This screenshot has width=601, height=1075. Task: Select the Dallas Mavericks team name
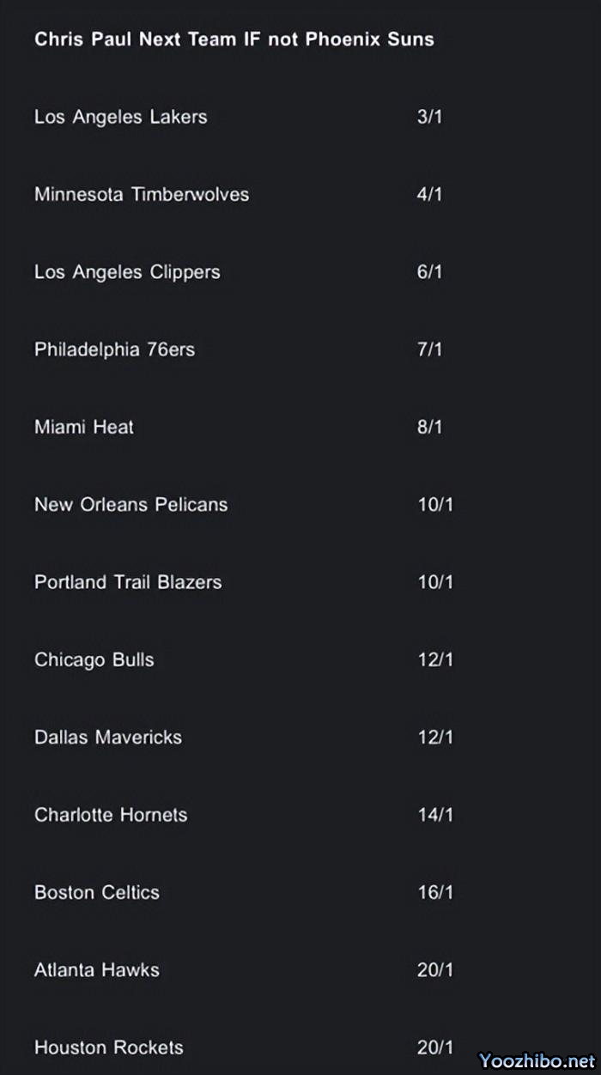point(108,737)
